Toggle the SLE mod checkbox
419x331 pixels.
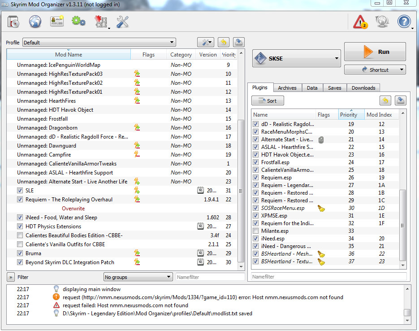pyautogui.click(x=20, y=190)
